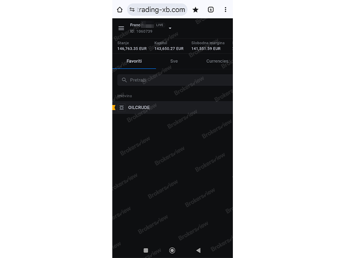Tap the browser home icon

click(119, 9)
